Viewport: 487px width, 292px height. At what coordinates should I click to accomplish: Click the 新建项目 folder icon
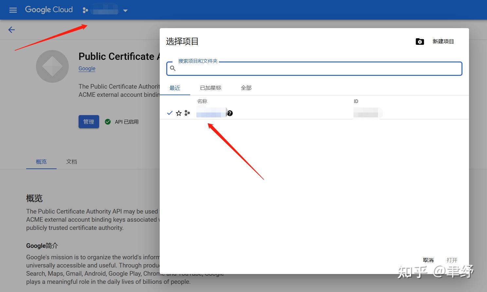point(420,42)
